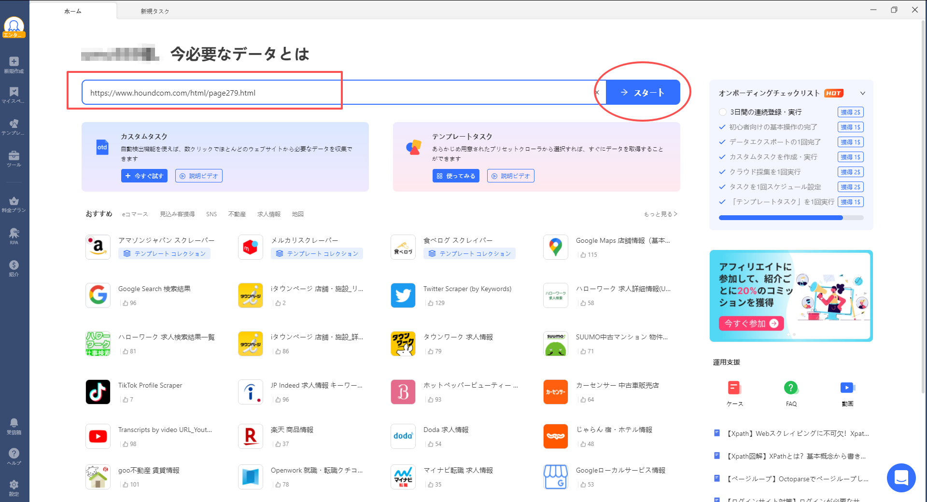This screenshot has height=502, width=927.
Task: Toggle the クラウド採集を1回実行 check item
Action: click(x=722, y=172)
